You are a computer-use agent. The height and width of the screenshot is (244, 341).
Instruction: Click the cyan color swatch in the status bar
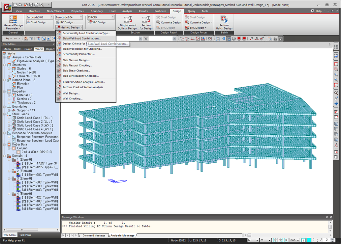(x=309, y=240)
